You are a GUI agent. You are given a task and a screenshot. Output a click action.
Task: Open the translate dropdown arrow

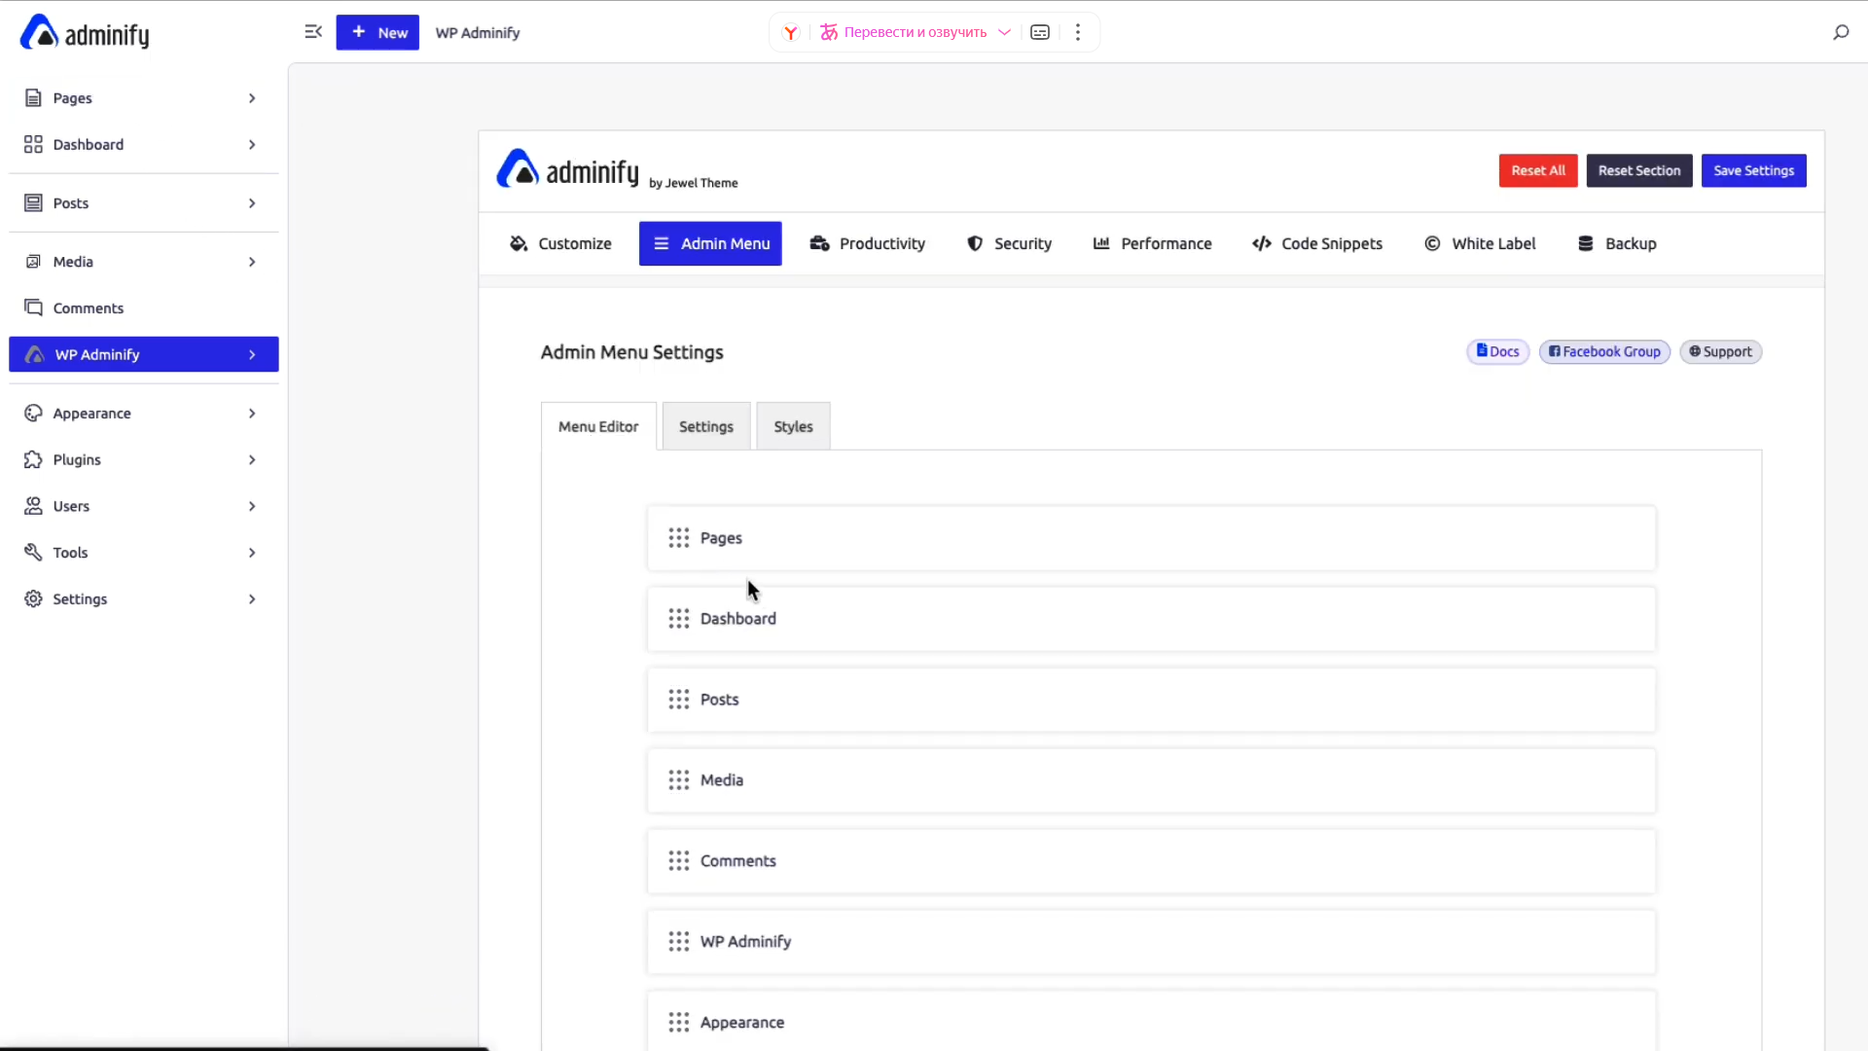click(1005, 32)
